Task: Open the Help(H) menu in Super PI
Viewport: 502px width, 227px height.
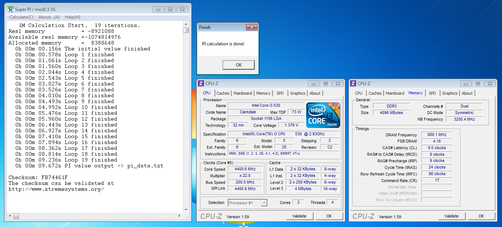Action: tap(73, 17)
